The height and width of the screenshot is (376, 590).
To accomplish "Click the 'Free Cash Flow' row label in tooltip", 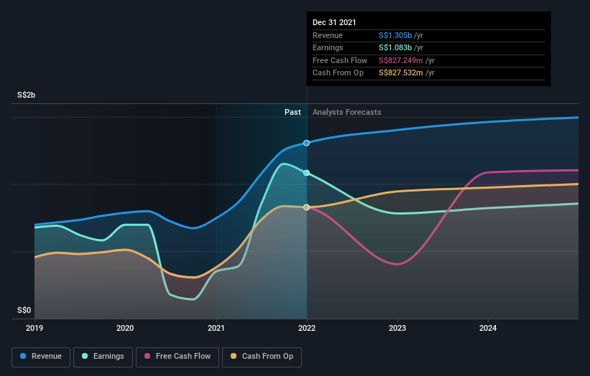I will pyautogui.click(x=340, y=60).
